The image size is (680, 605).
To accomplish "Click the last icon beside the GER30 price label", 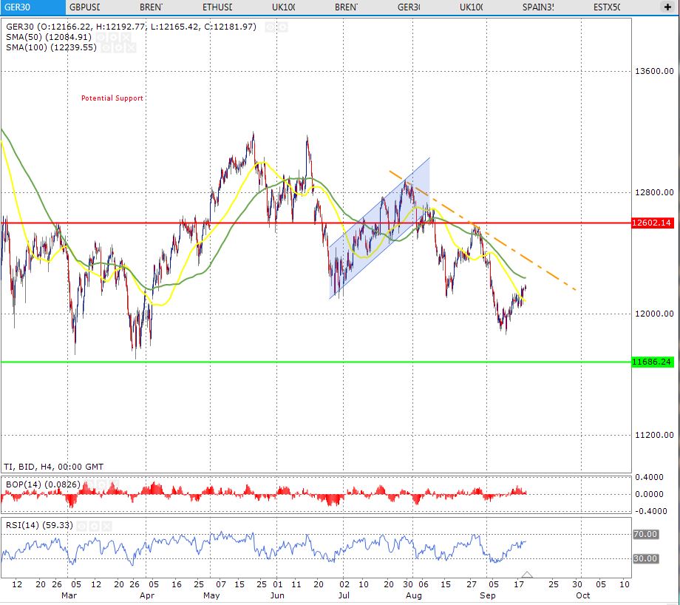I will point(283,27).
